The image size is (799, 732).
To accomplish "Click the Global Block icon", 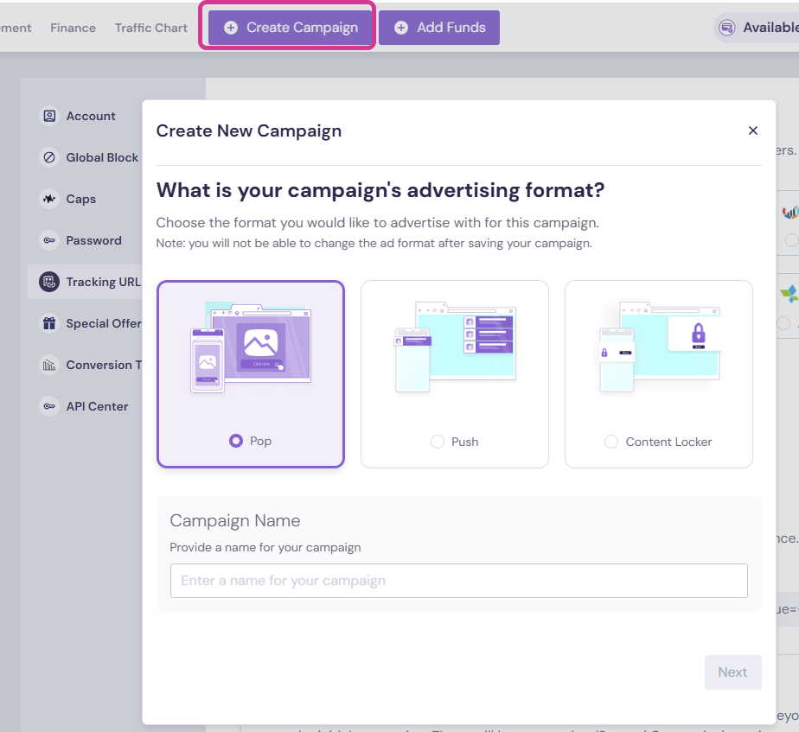I will pyautogui.click(x=48, y=156).
